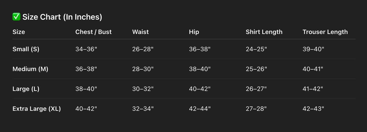367x132 pixels.
Task: Select the Small (S) row label
Action: [x=26, y=49]
